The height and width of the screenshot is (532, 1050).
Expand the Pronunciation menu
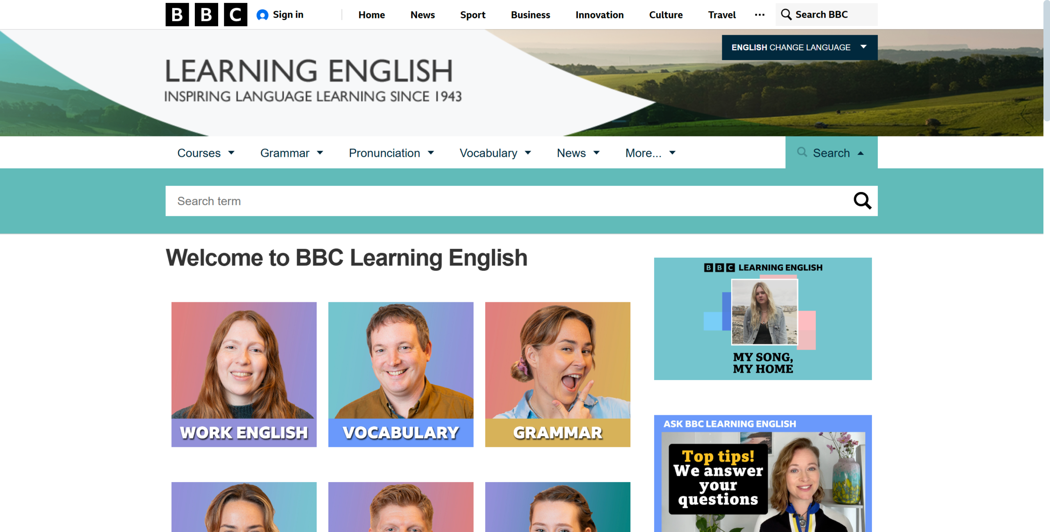click(x=391, y=153)
